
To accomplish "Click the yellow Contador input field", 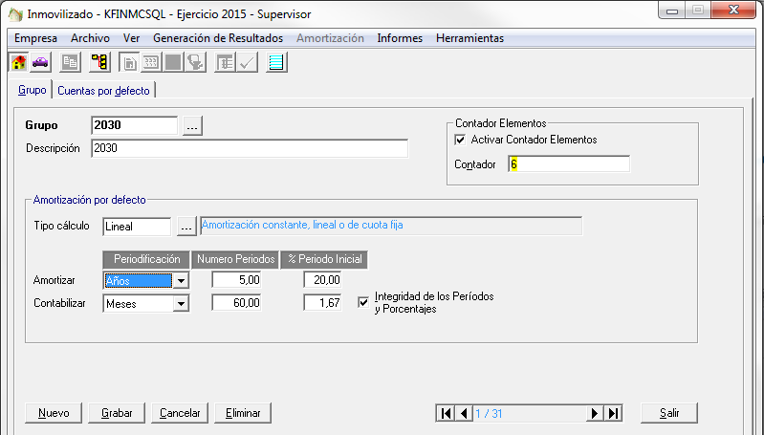I will (569, 164).
